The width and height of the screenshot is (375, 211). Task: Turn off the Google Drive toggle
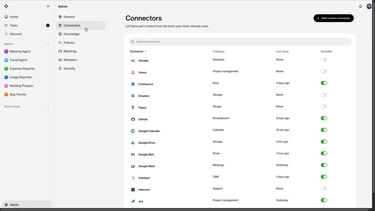click(324, 142)
